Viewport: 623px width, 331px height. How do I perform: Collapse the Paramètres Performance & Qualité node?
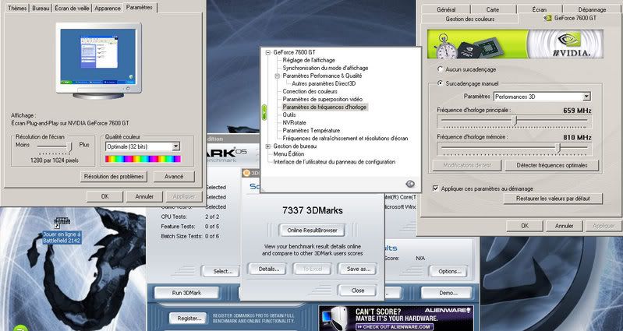click(x=278, y=76)
